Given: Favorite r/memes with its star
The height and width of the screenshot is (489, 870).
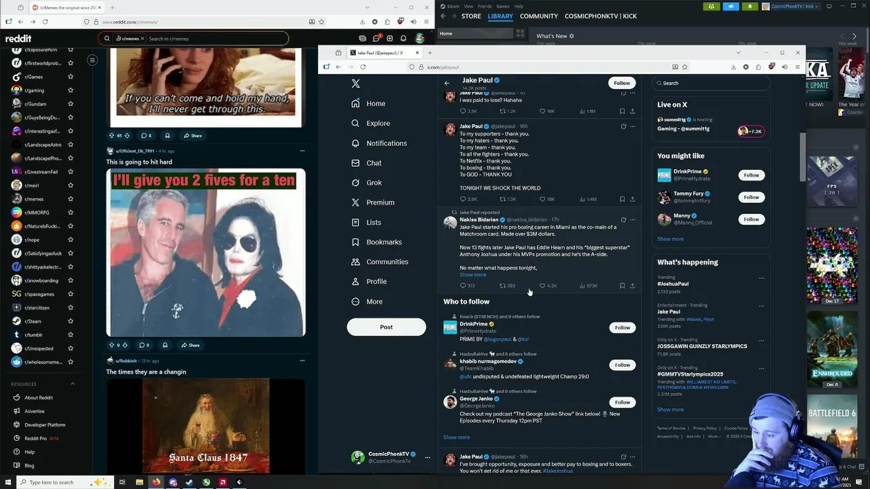Looking at the screenshot, I should tap(71, 199).
